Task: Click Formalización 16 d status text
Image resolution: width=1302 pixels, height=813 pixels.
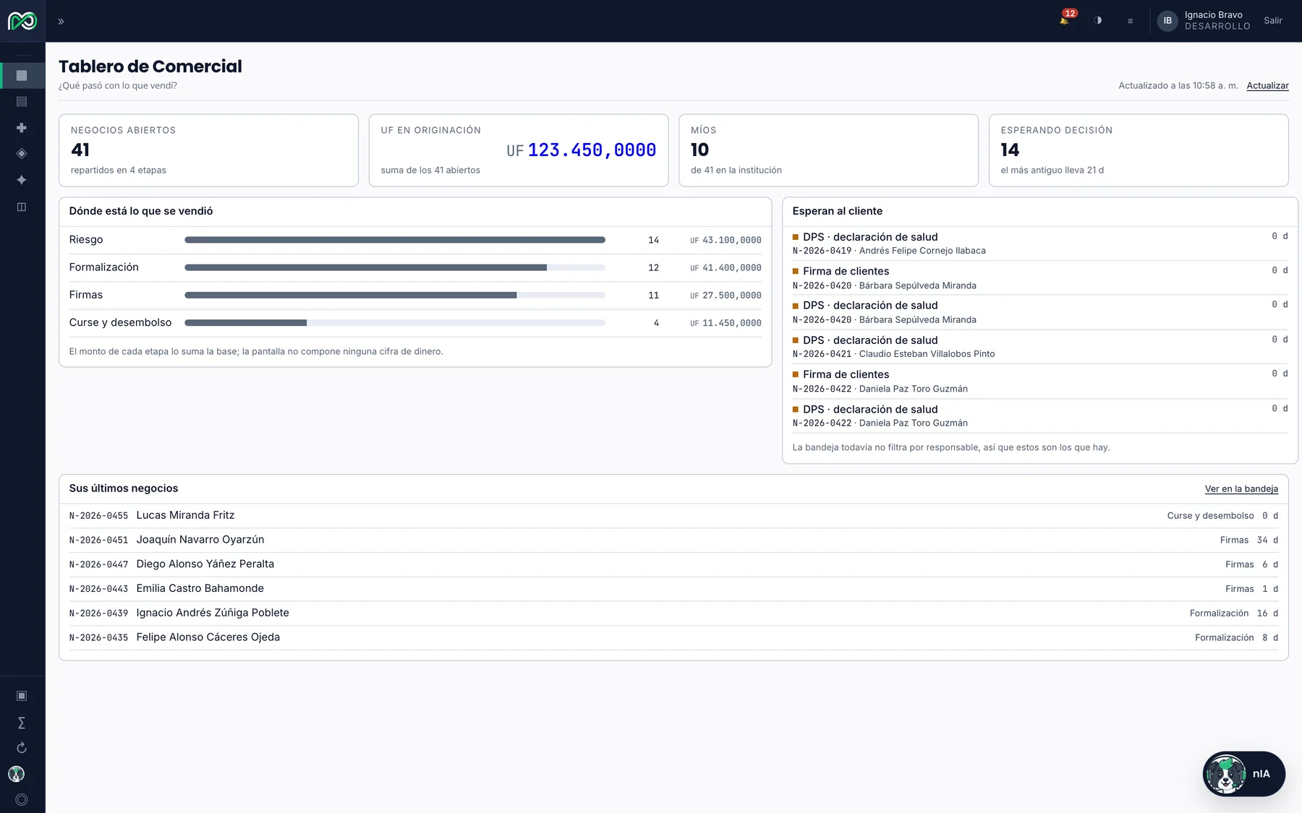Action: point(1233,613)
